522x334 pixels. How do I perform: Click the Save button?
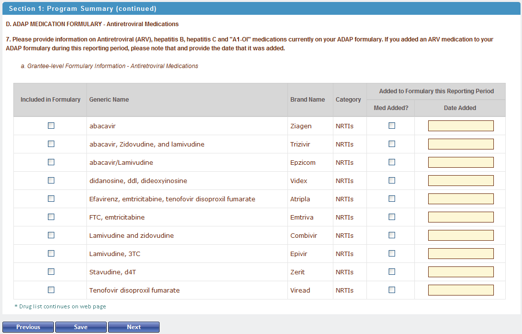(81, 327)
